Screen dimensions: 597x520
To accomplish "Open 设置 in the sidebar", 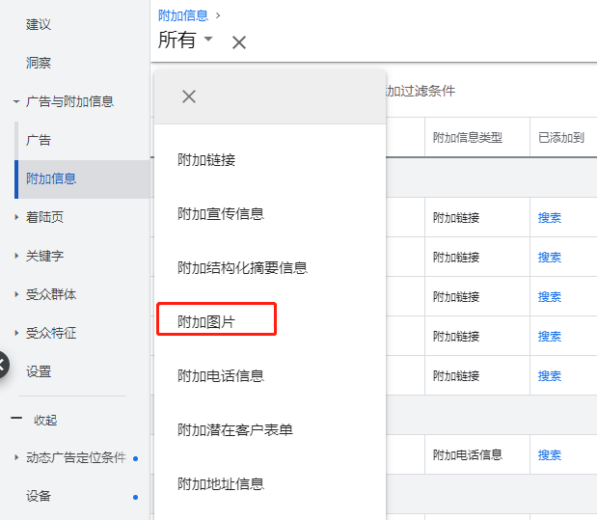I will point(38,371).
